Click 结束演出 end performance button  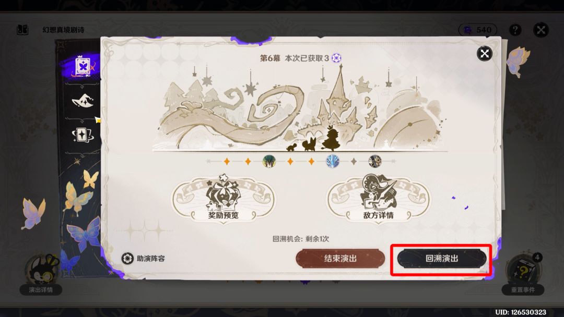click(x=340, y=259)
